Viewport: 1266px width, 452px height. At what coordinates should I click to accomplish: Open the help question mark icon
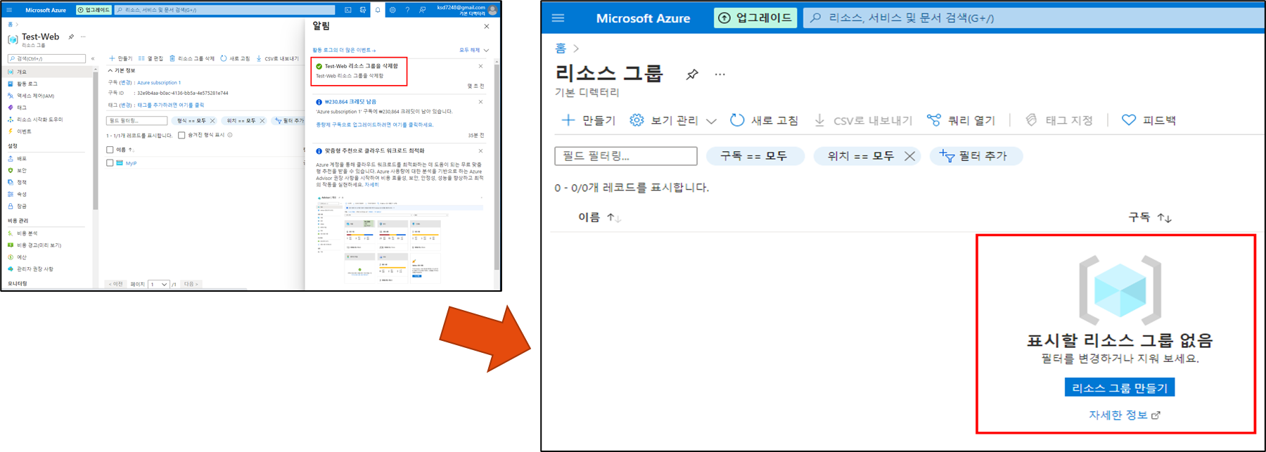click(407, 10)
